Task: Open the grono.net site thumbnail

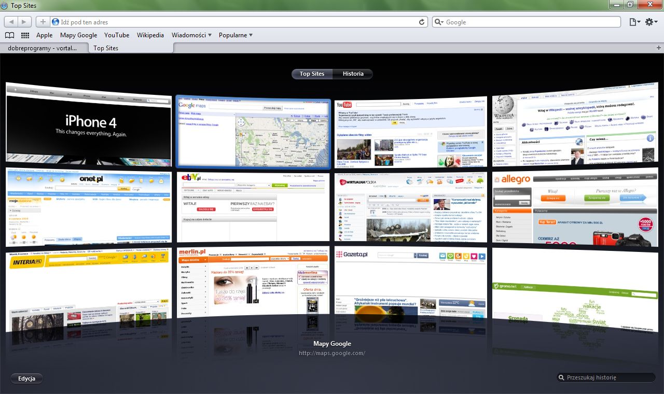Action: 575,290
